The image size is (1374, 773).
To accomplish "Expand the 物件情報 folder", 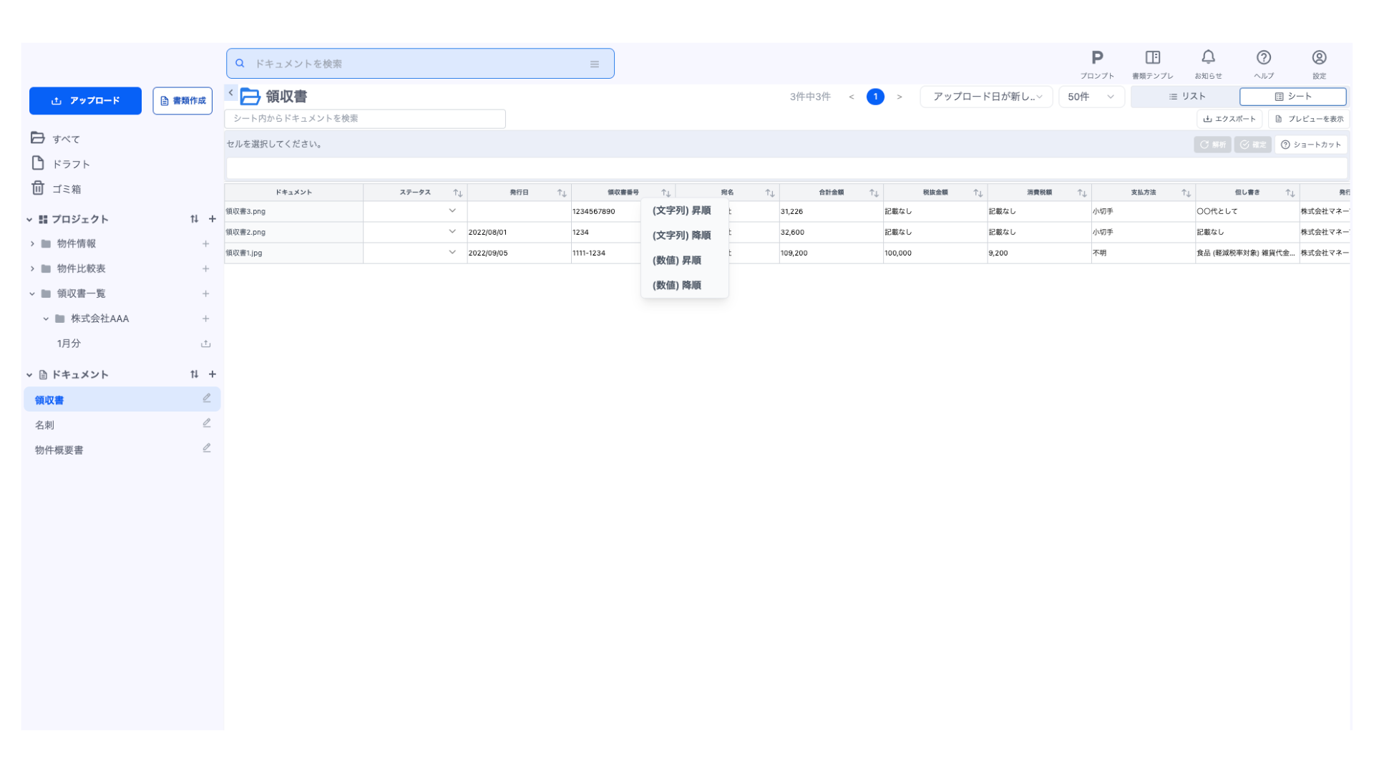I will pyautogui.click(x=32, y=244).
